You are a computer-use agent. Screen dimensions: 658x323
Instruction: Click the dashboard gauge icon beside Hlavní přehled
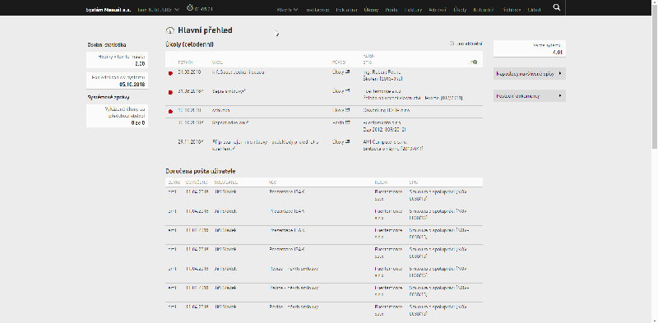pyautogui.click(x=170, y=30)
